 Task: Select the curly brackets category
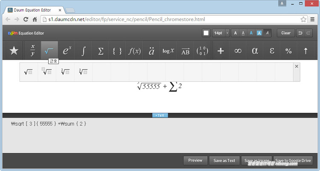[117, 51]
